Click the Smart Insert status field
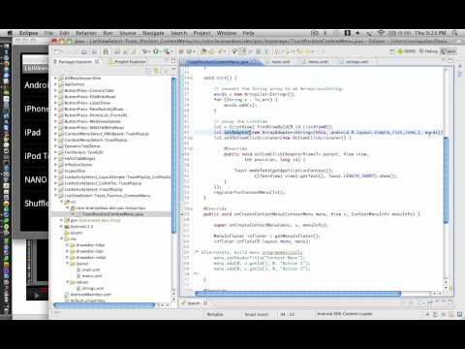Screen dimensions: 465x349 257,314
